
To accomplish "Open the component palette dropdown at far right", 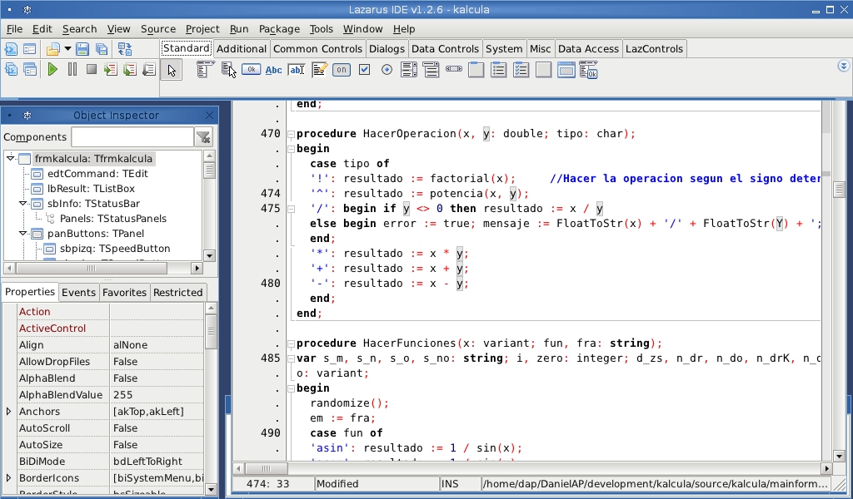I will [x=843, y=66].
